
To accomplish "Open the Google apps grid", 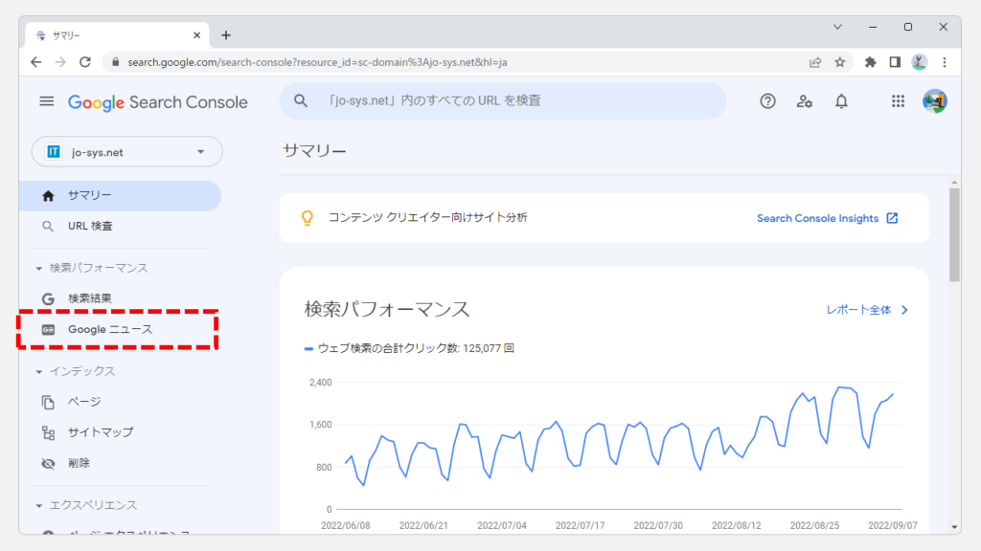I will tap(898, 101).
